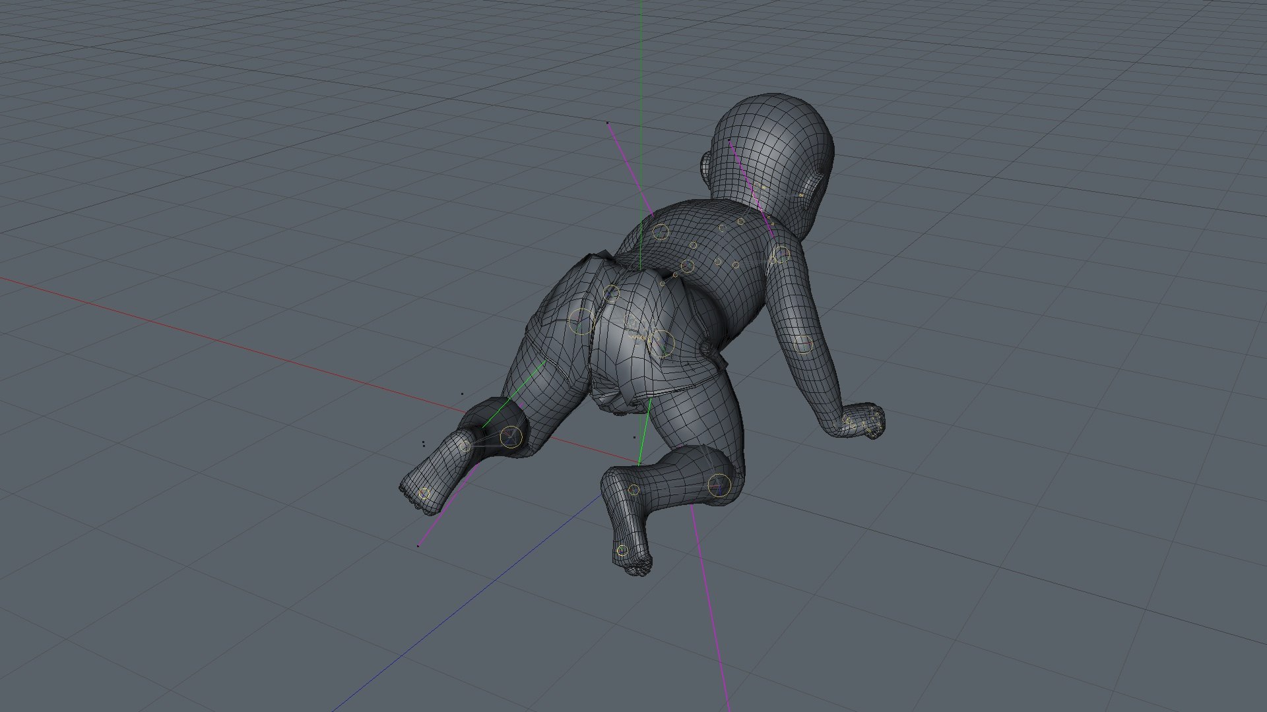Select the toe joint circle on the extended foot
The width and height of the screenshot is (1267, 712).
click(x=424, y=493)
